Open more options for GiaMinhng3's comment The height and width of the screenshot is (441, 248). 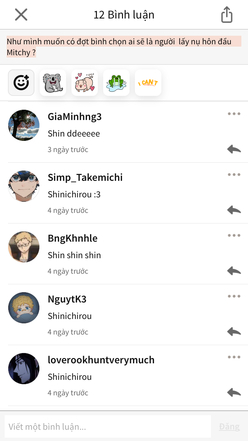[x=234, y=114]
